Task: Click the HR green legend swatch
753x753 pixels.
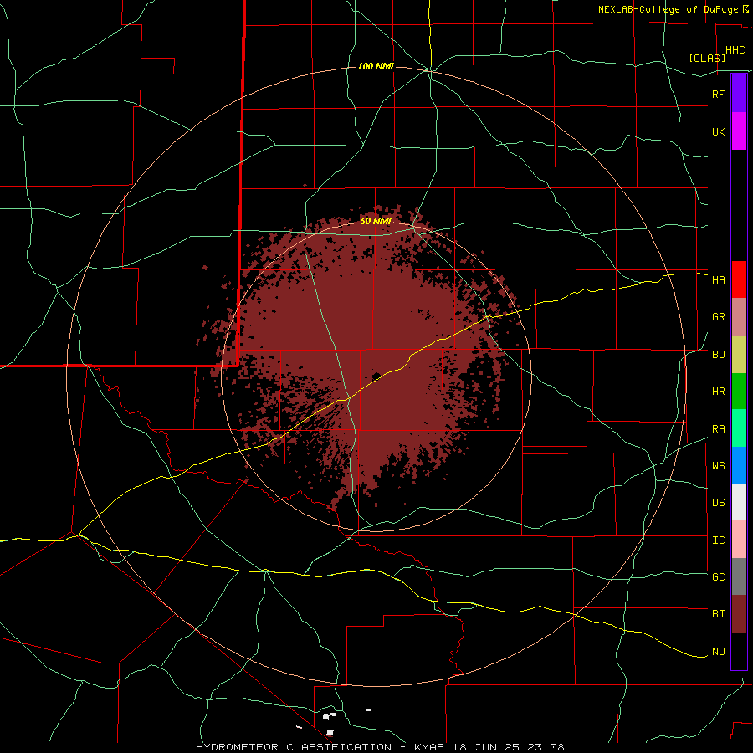Action: click(x=739, y=392)
